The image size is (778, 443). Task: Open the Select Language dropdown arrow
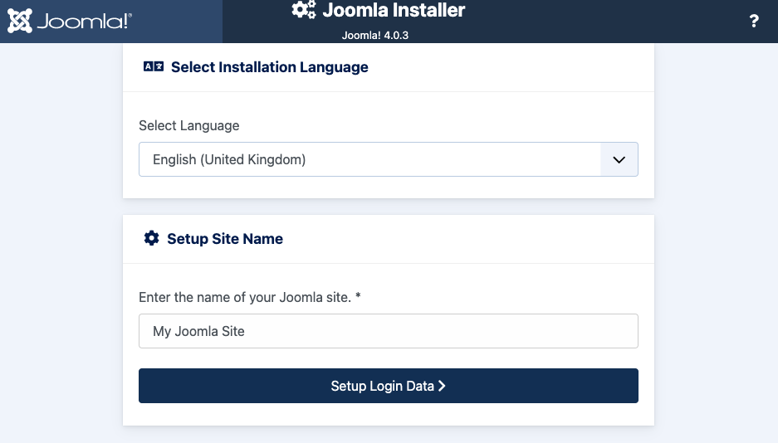point(619,159)
